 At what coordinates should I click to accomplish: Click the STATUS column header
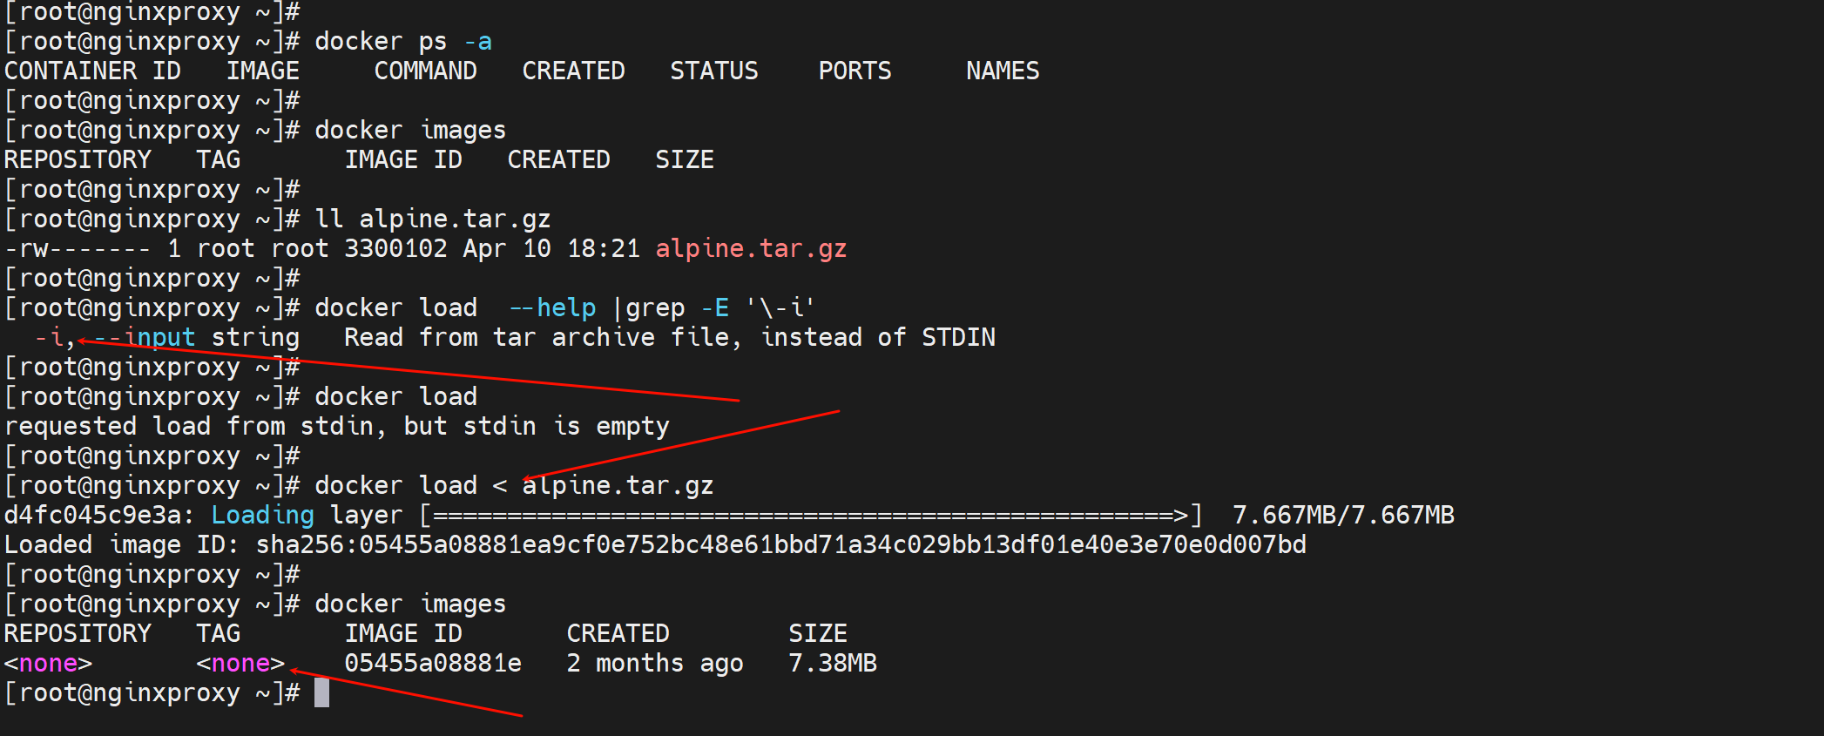(x=713, y=71)
